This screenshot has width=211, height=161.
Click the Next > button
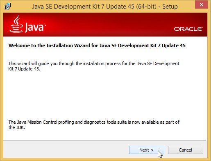click(x=147, y=150)
